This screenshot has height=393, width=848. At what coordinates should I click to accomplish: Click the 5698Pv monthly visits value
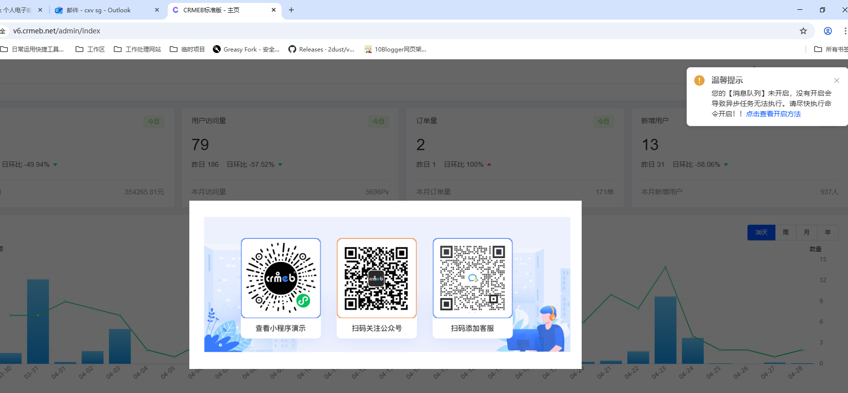377,192
